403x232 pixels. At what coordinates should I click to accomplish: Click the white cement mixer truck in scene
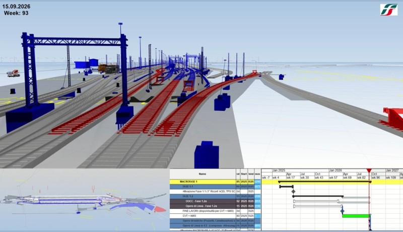pyautogui.click(x=13, y=73)
